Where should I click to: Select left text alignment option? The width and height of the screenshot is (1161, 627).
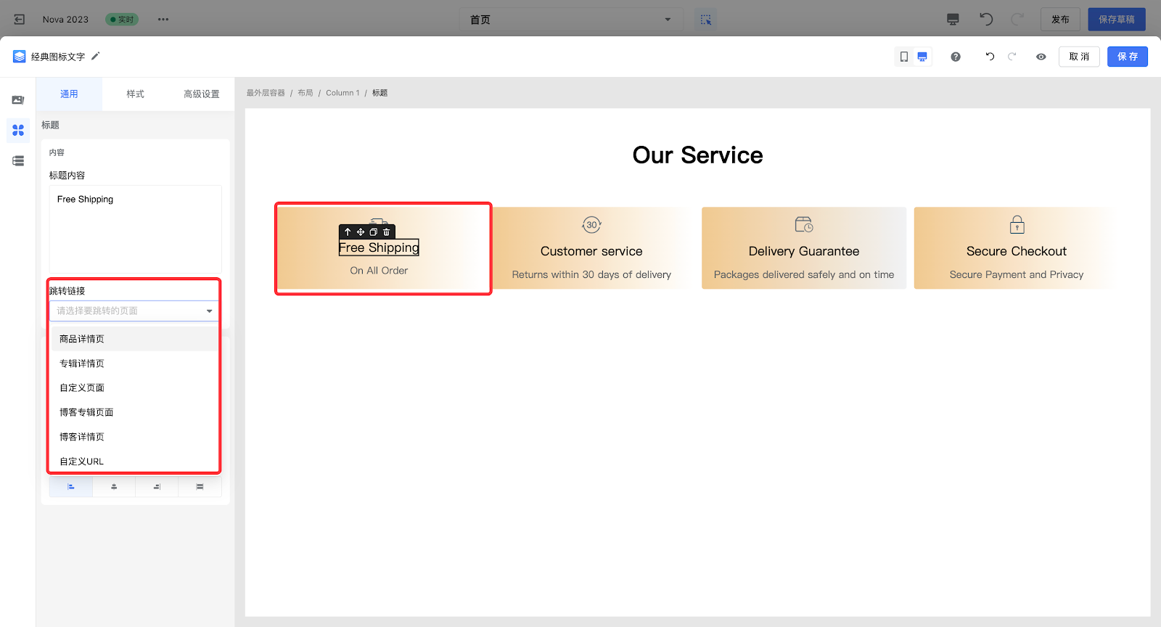71,487
